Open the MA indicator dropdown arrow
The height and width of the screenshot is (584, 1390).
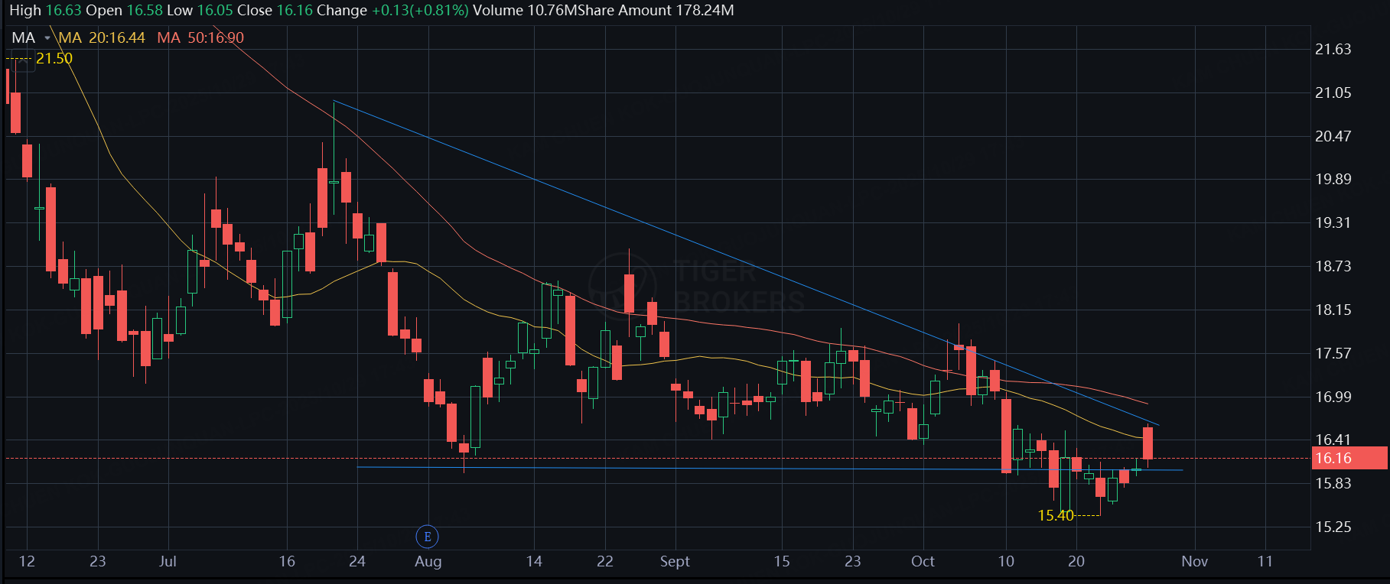47,38
